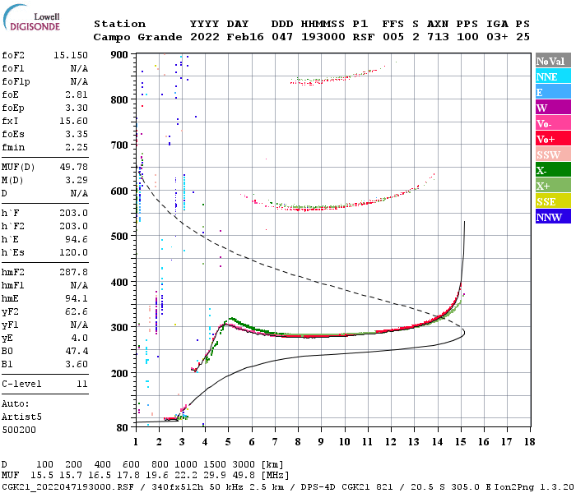Click the fmin value 2.25
Screen dimensions: 576x493
[77, 147]
